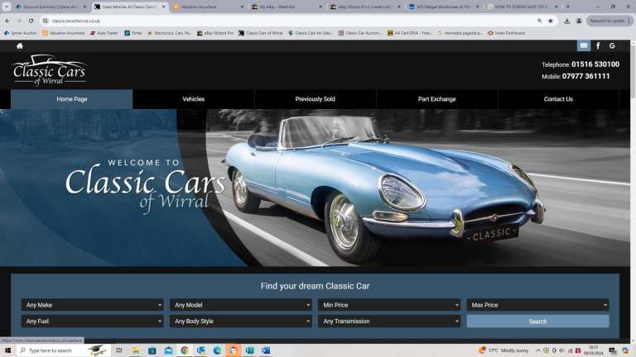Open the Any Model dropdown
Viewport: 636px width, 357px height.
coord(240,305)
